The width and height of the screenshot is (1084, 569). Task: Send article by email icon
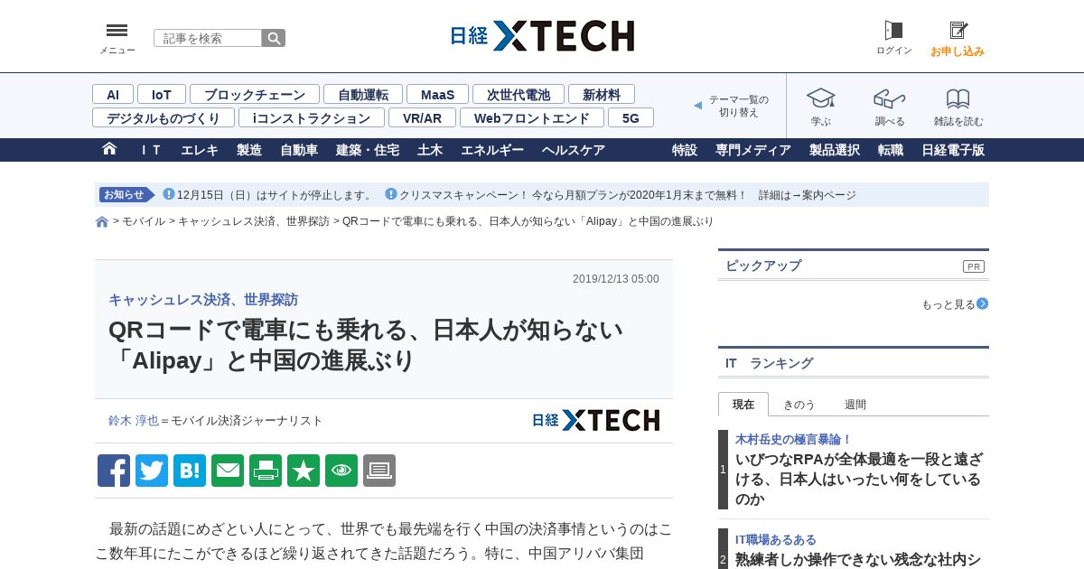pos(228,471)
